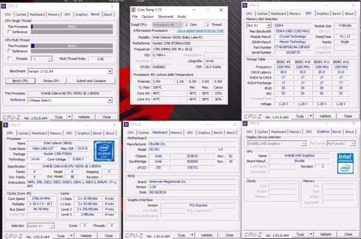Click CPU-Z icon in SPD window title bar
The width and height of the screenshot is (361, 239).
coord(245,5)
